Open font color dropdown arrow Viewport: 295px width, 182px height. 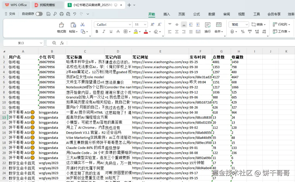150,32
